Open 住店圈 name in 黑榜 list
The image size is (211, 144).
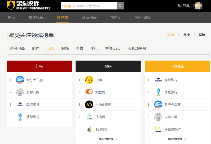click(x=100, y=117)
